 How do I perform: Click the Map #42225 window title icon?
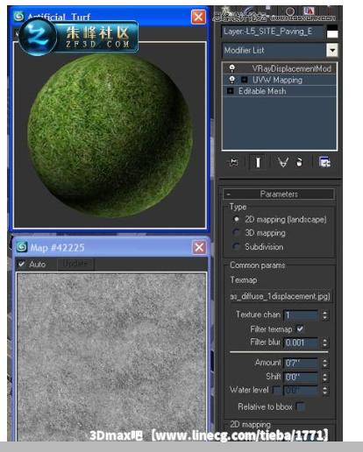tap(22, 247)
